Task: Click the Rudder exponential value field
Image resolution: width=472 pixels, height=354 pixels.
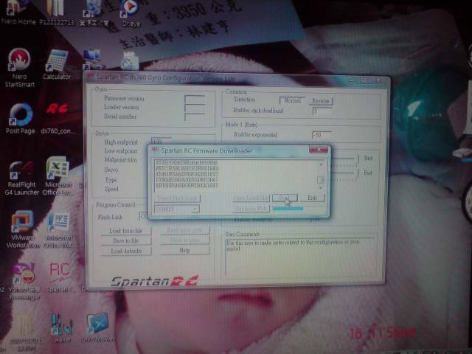Action: click(322, 135)
